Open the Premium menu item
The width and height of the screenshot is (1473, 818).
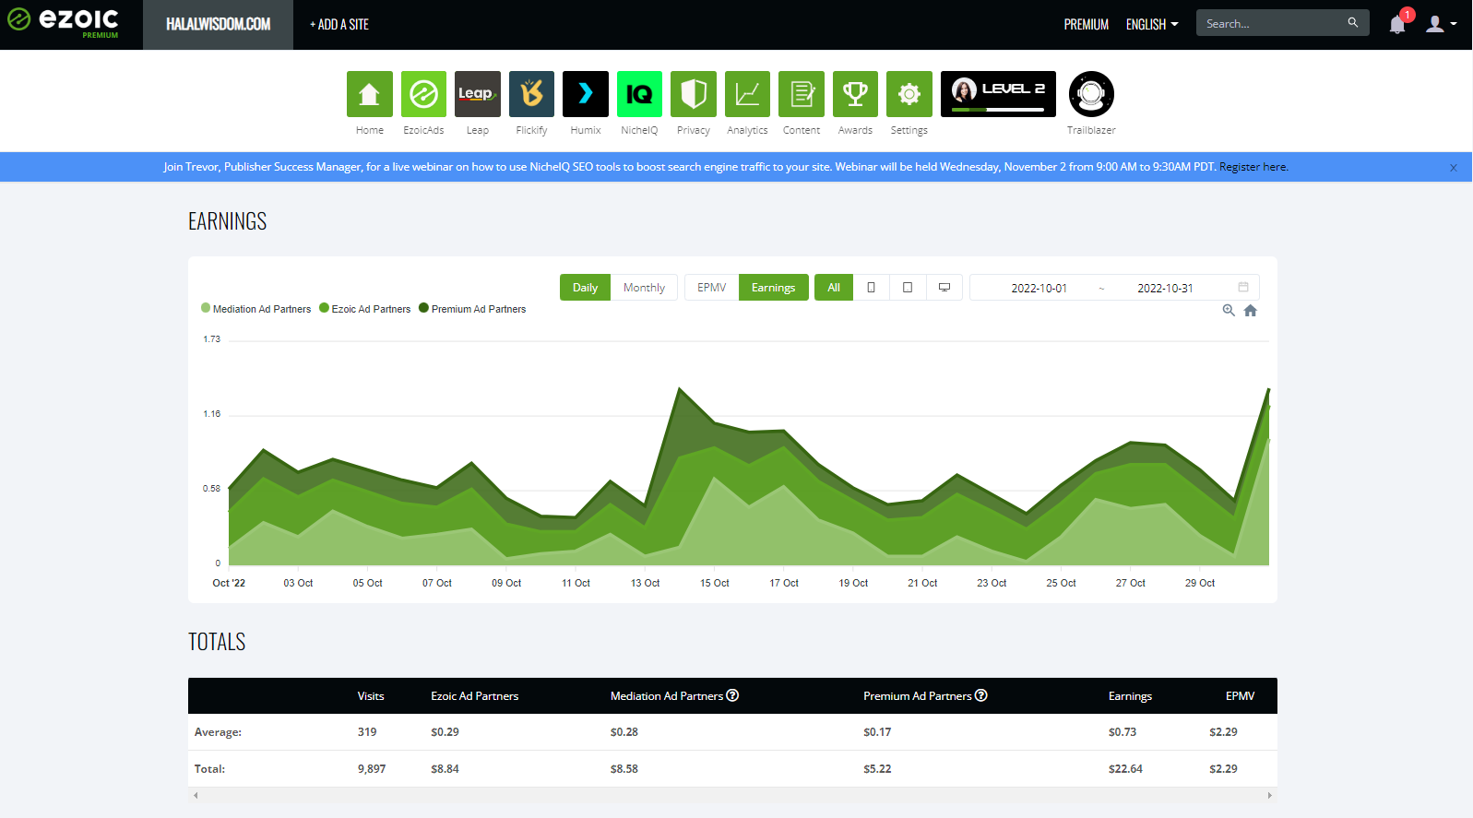pos(1087,25)
